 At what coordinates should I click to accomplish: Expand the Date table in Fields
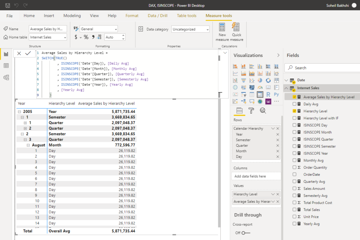[286, 80]
